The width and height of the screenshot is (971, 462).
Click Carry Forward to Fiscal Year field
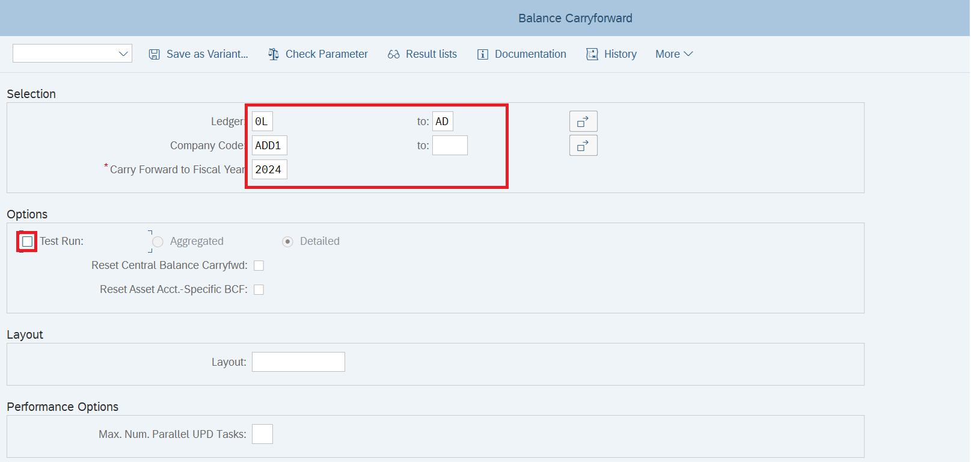[269, 170]
